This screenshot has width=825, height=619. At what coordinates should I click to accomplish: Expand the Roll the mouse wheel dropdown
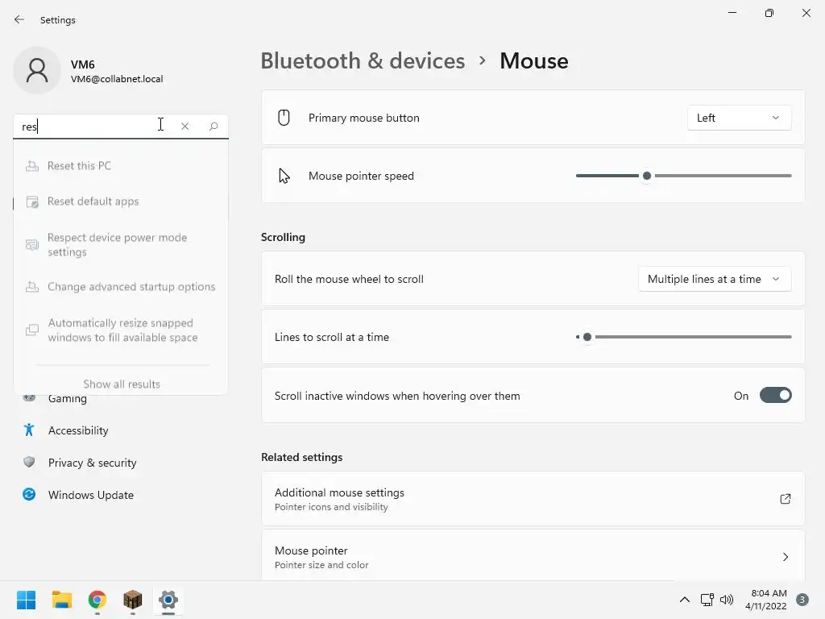pos(714,279)
